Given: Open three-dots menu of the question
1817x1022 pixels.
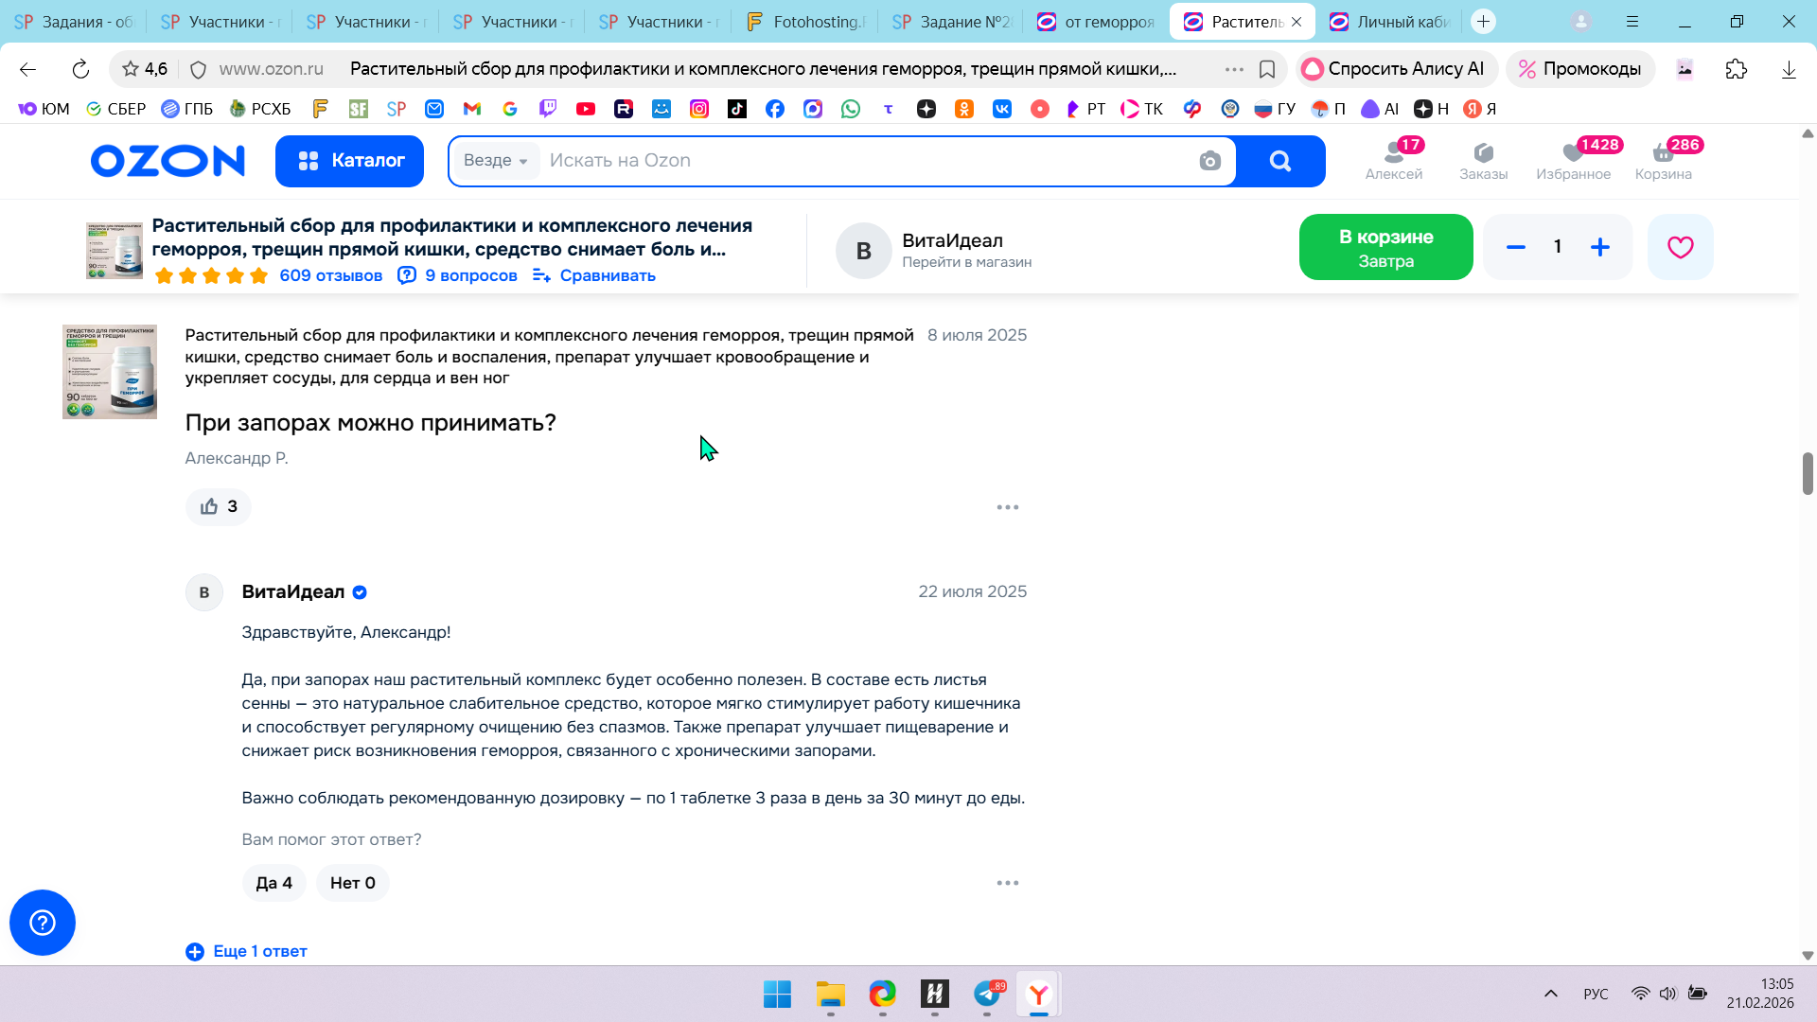Looking at the screenshot, I should tap(1007, 507).
